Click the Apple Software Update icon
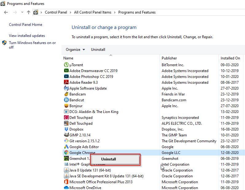This screenshot has width=245, height=190. (66, 88)
